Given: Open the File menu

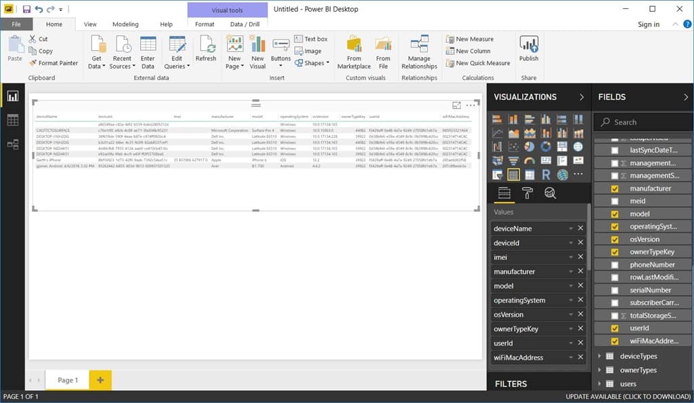Looking at the screenshot, I should pyautogui.click(x=16, y=24).
